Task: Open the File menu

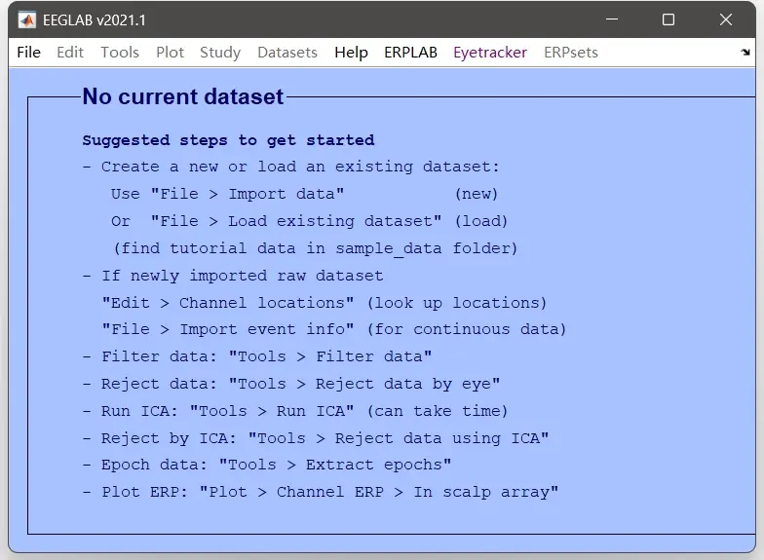Action: pyautogui.click(x=29, y=53)
